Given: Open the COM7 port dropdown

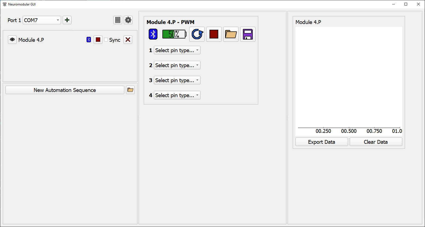Looking at the screenshot, I should [x=42, y=20].
